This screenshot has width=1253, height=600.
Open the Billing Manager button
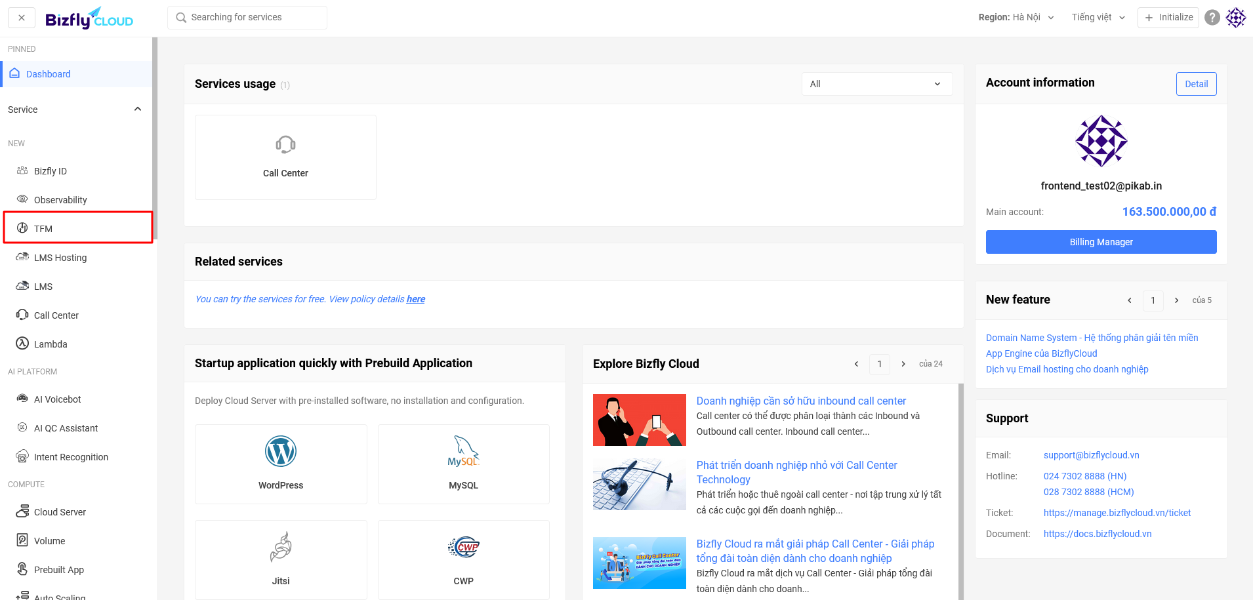click(x=1101, y=242)
